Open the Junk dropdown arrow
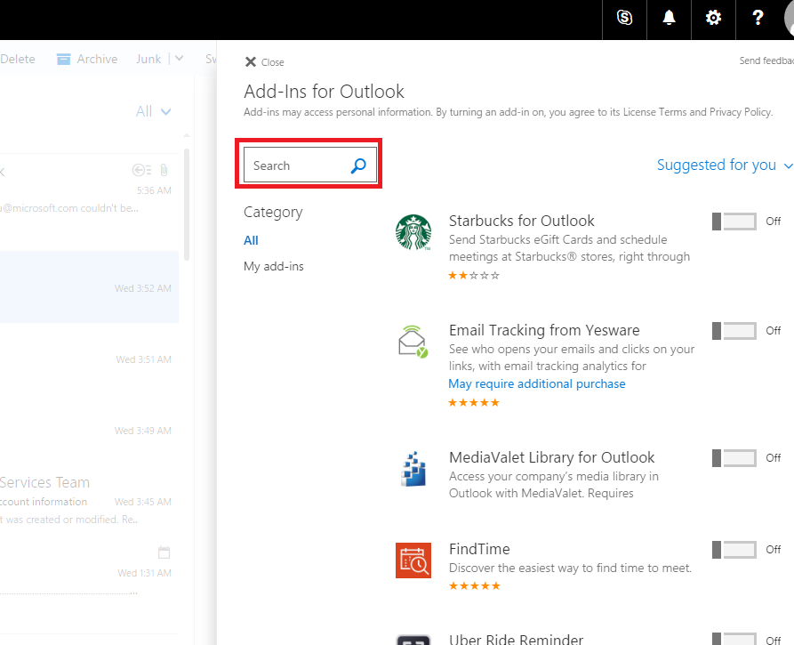Image resolution: width=794 pixels, height=645 pixels. pos(179,59)
